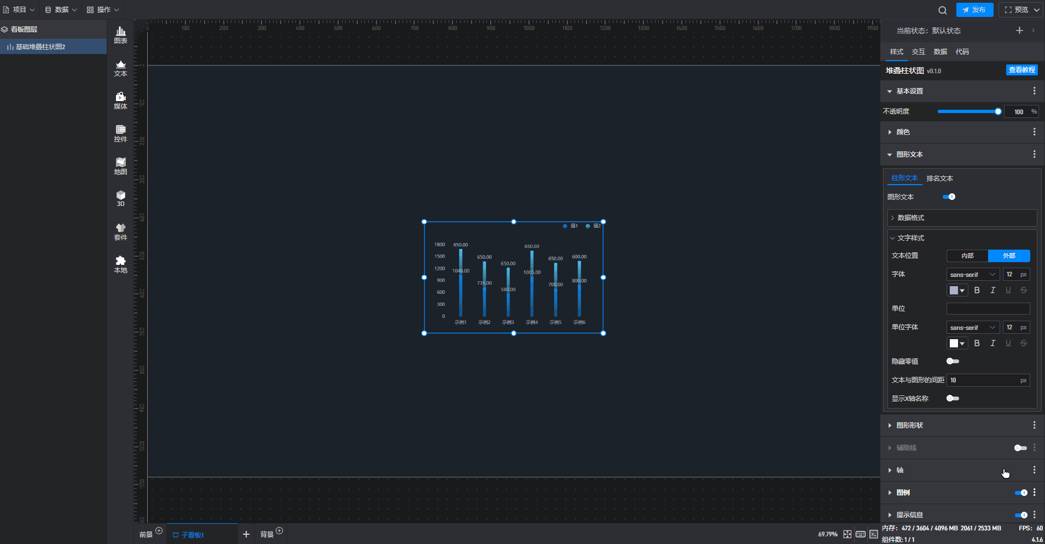Switch to the 数据 tab in the properties panel
This screenshot has width=1045, height=544.
pos(940,52)
